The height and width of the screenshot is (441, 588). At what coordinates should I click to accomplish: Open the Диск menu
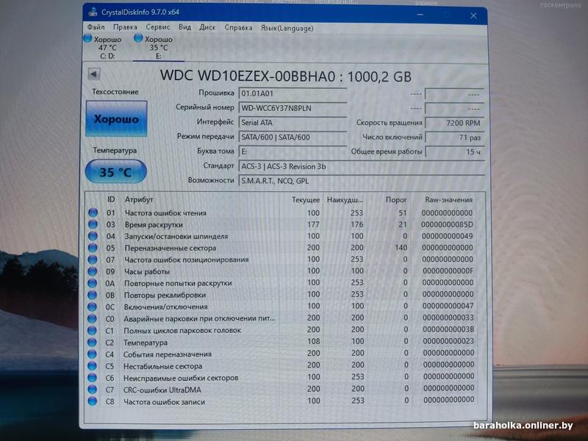[x=207, y=27]
